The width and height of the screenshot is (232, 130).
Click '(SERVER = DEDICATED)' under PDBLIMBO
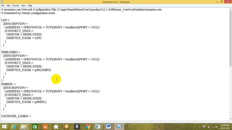coord(24,66)
